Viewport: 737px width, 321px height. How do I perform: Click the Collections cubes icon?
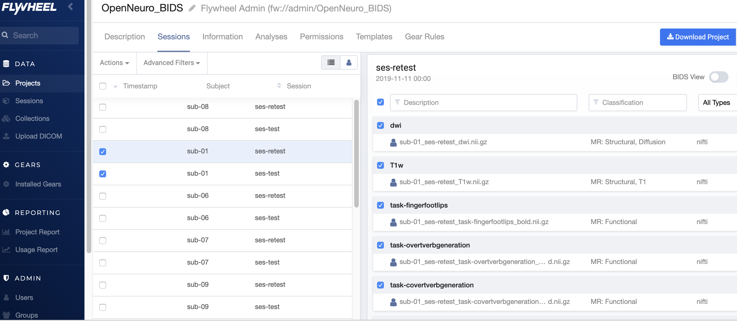pyautogui.click(x=6, y=118)
